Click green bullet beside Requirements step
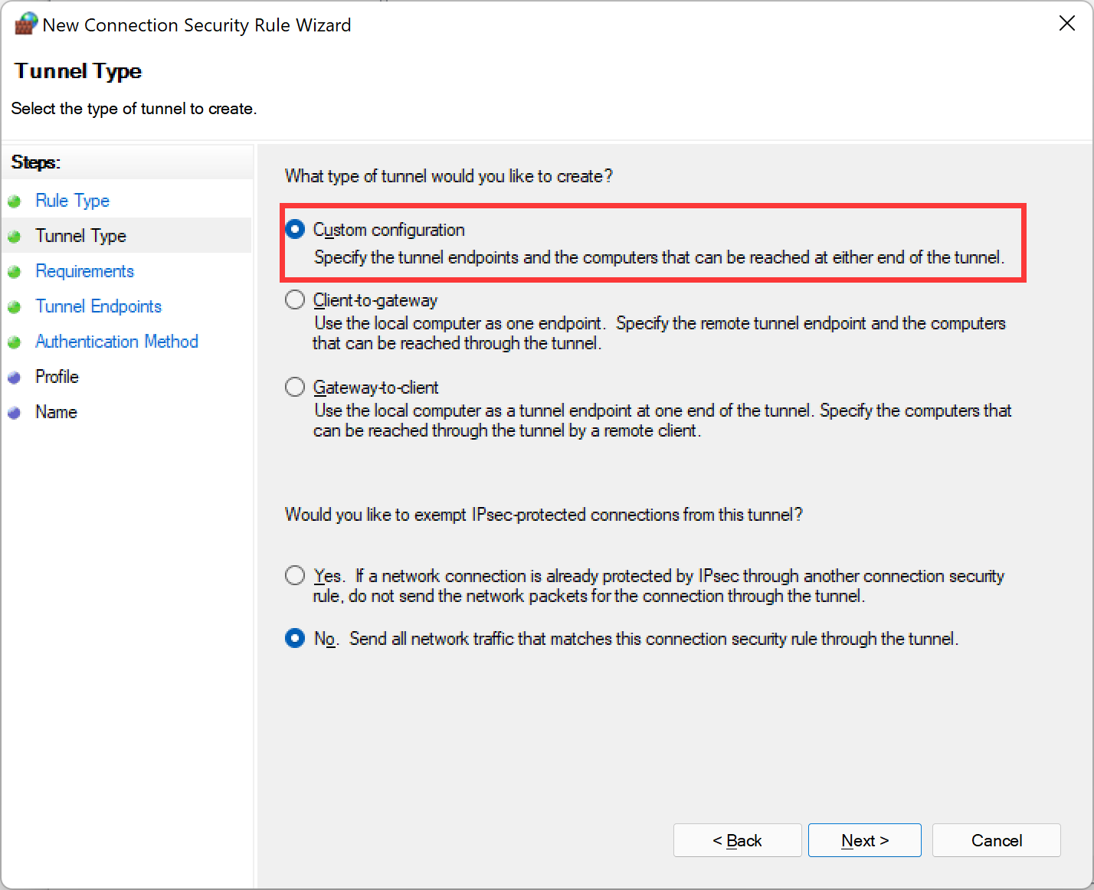 pyautogui.click(x=14, y=272)
